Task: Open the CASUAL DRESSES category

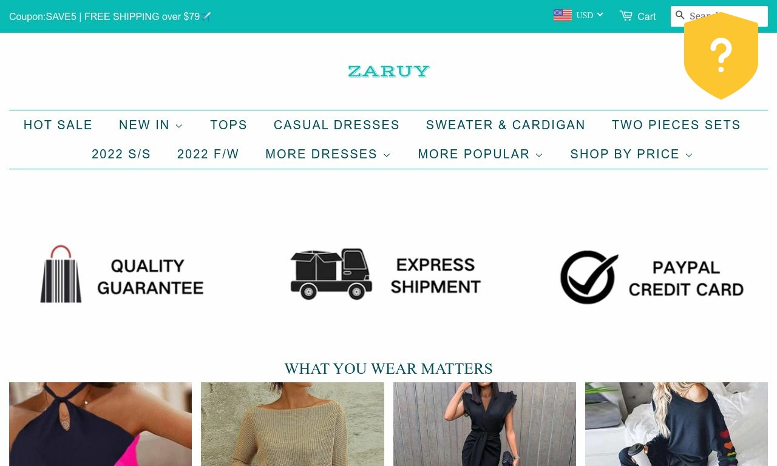Action: (x=337, y=125)
